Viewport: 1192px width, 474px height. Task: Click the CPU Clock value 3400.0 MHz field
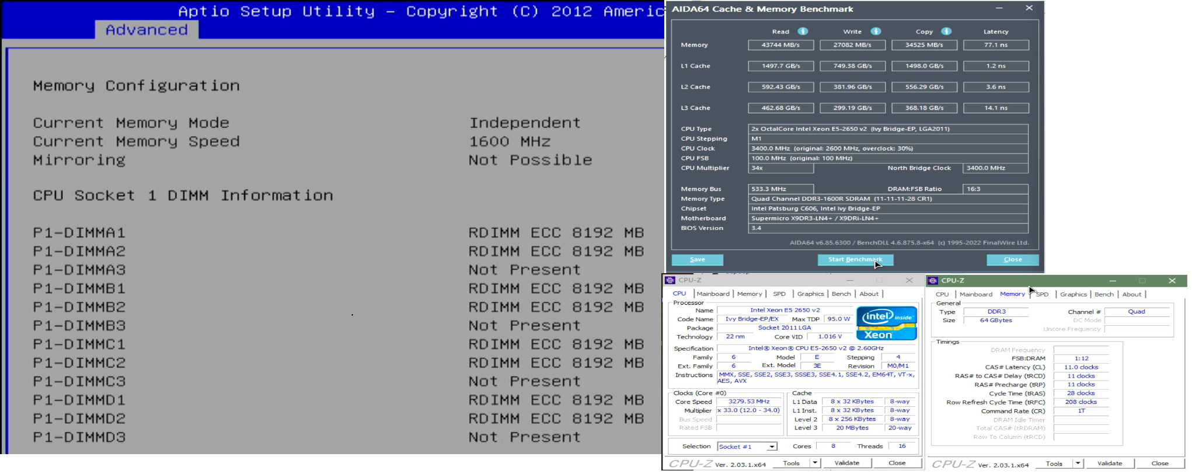point(888,149)
